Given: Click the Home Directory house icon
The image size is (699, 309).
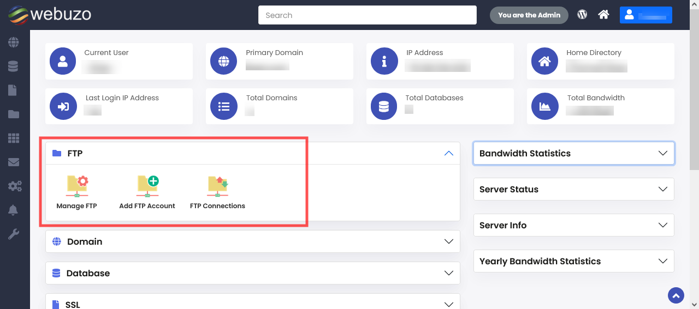Looking at the screenshot, I should pos(544,61).
